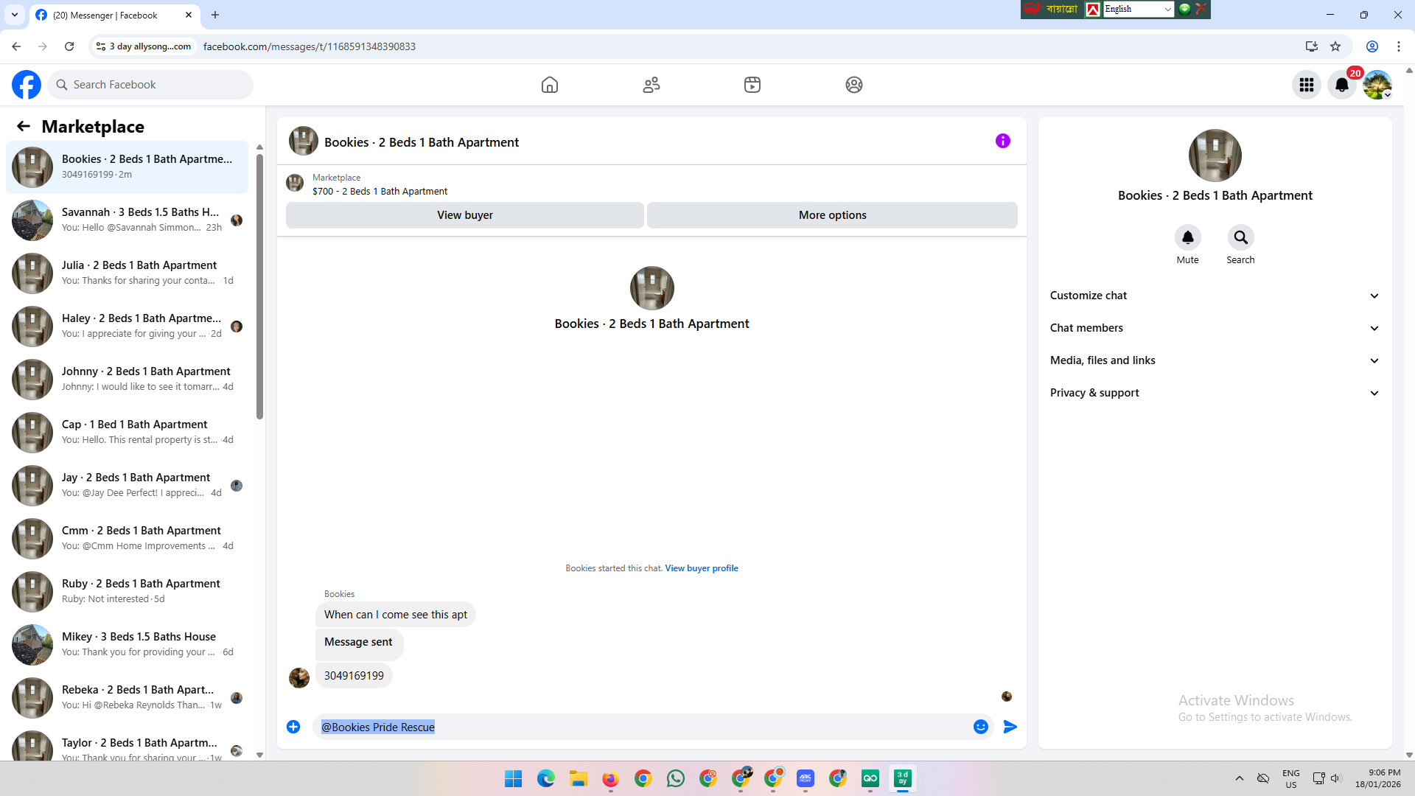Click the send message arrow icon
The width and height of the screenshot is (1415, 796).
tap(1010, 727)
